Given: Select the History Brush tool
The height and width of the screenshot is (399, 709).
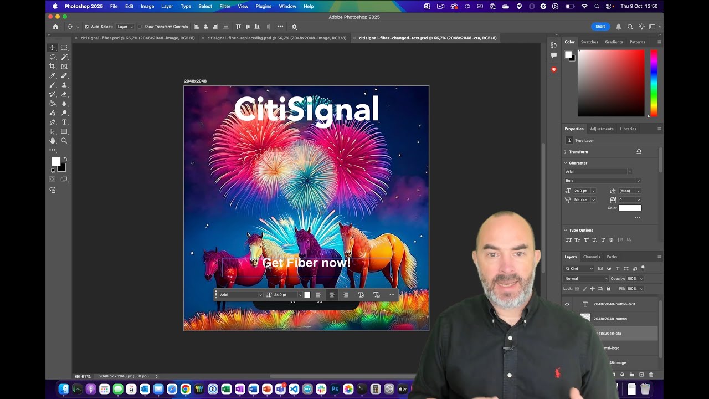Looking at the screenshot, I should coord(53,94).
